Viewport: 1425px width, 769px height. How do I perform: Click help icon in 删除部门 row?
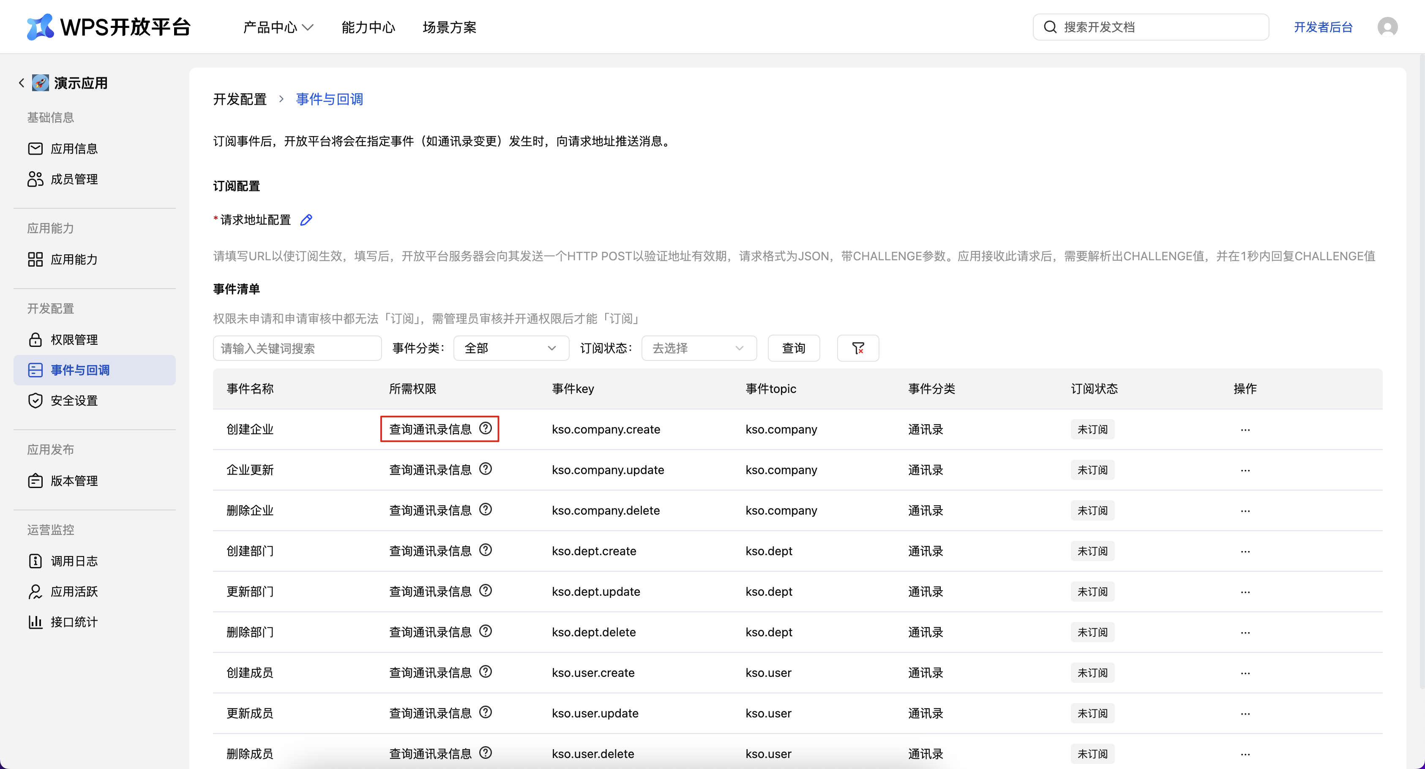pos(485,631)
